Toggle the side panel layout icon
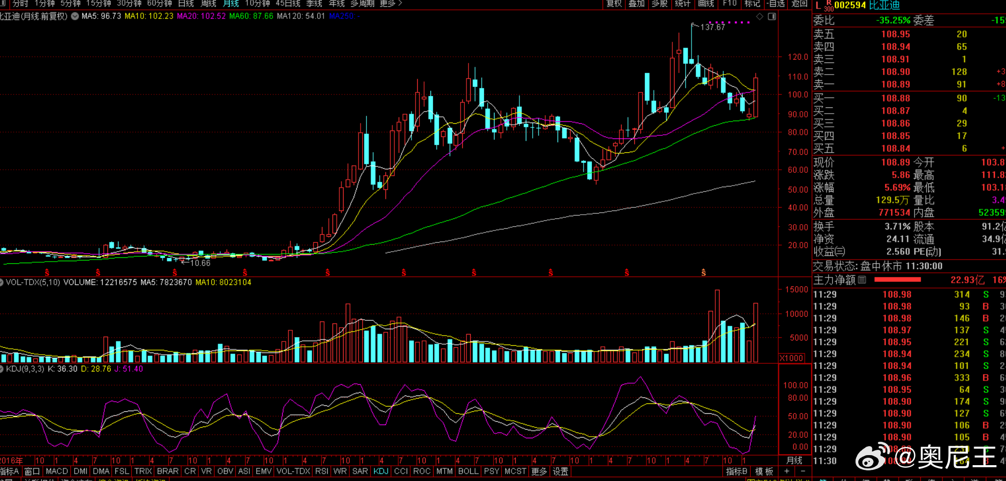Image resolution: width=1006 pixels, height=481 pixels. pos(772,16)
